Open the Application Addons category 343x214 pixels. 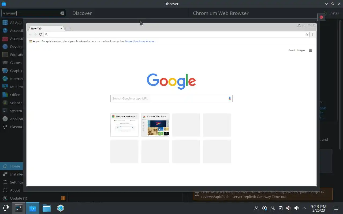click(x=12, y=119)
